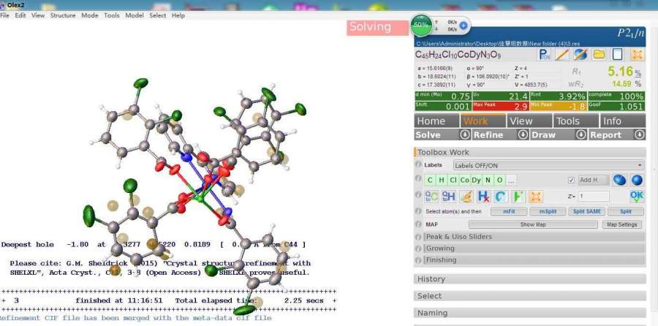Viewport: 658px width, 326px height.
Task: Open the Structure menu
Action: (x=63, y=15)
